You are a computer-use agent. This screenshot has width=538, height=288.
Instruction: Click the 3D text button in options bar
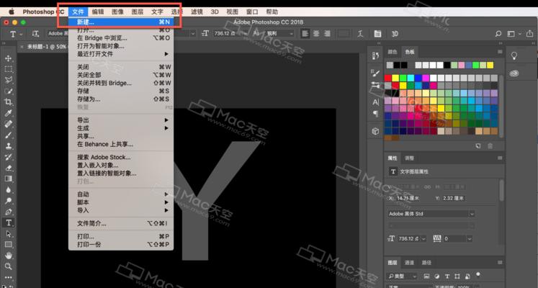pyautogui.click(x=395, y=34)
